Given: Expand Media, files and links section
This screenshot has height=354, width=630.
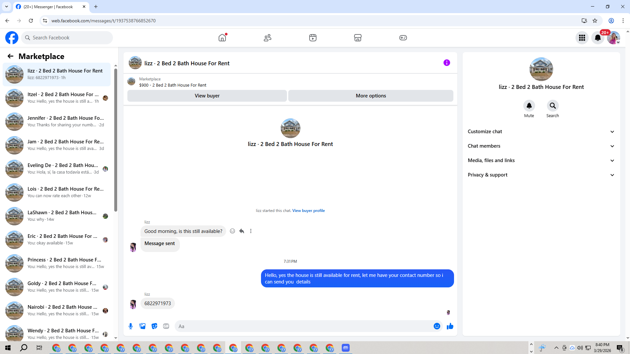Looking at the screenshot, I should [541, 160].
